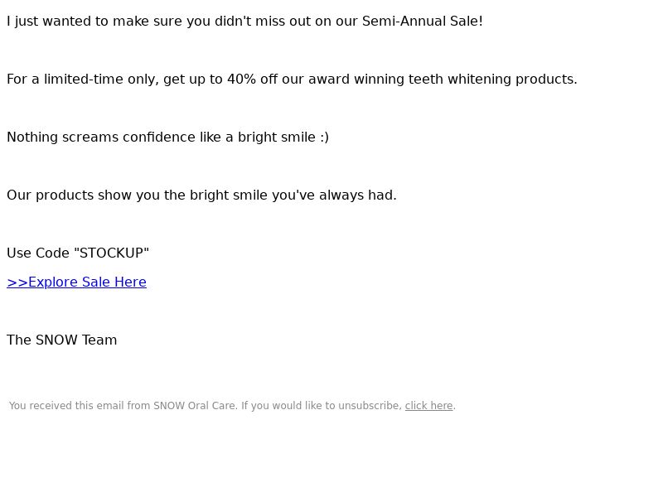Image resolution: width=663 pixels, height=497 pixels.
Task: Click the smiley emoticon after bright smile
Action: 324,138
